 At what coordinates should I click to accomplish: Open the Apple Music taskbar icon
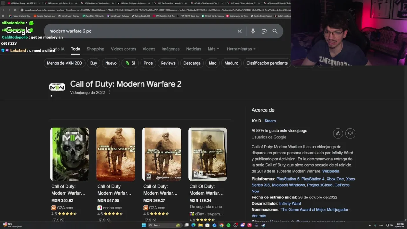click(x=249, y=225)
